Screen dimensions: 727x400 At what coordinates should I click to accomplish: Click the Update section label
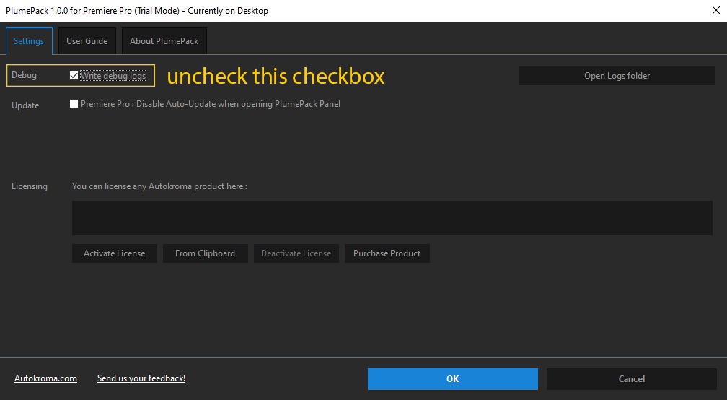click(x=25, y=105)
